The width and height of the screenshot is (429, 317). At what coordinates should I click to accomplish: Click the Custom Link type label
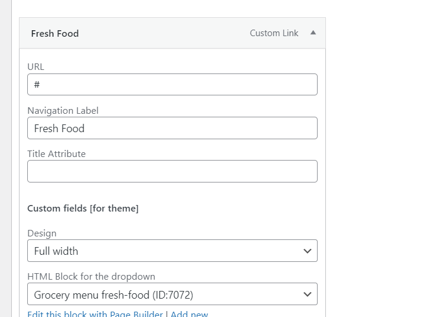pos(274,33)
